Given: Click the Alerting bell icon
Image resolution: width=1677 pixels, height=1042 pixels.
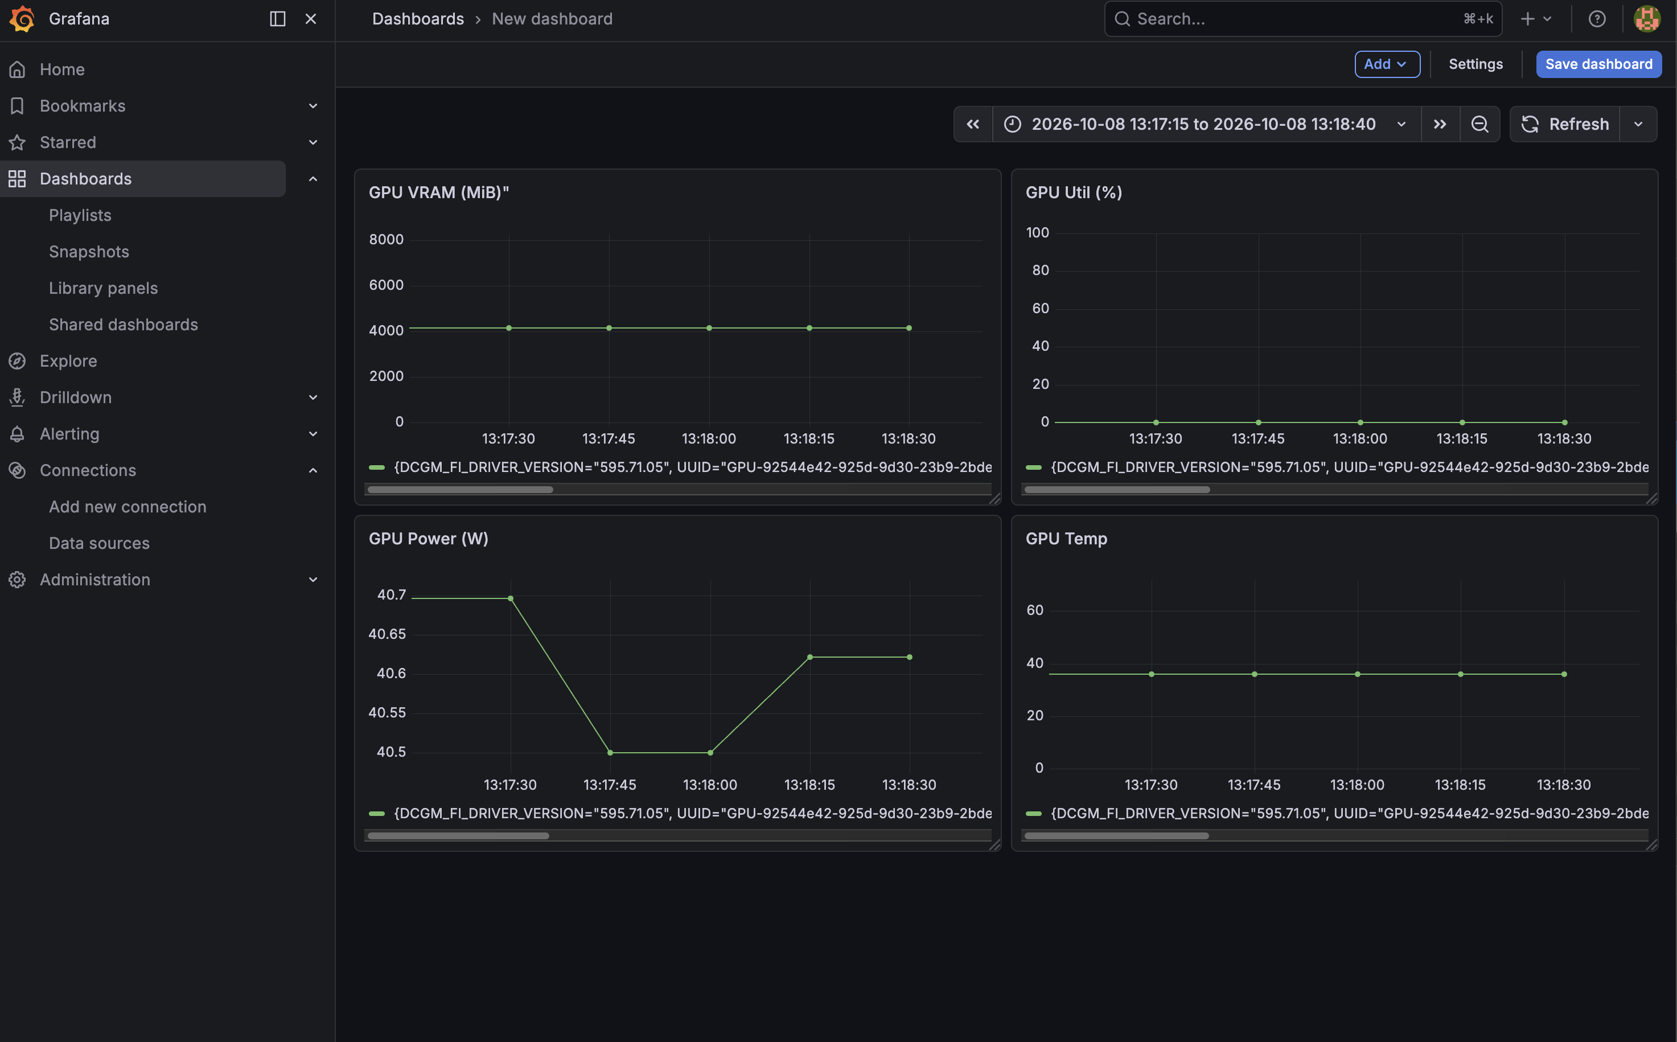Looking at the screenshot, I should tap(17, 434).
